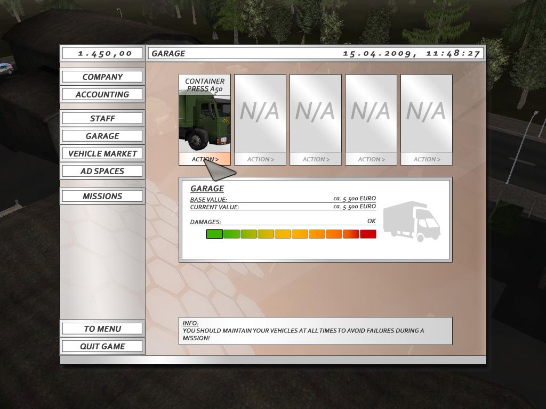Open Action menu under fifth N/A slot
This screenshot has width=546, height=409.
click(427, 159)
